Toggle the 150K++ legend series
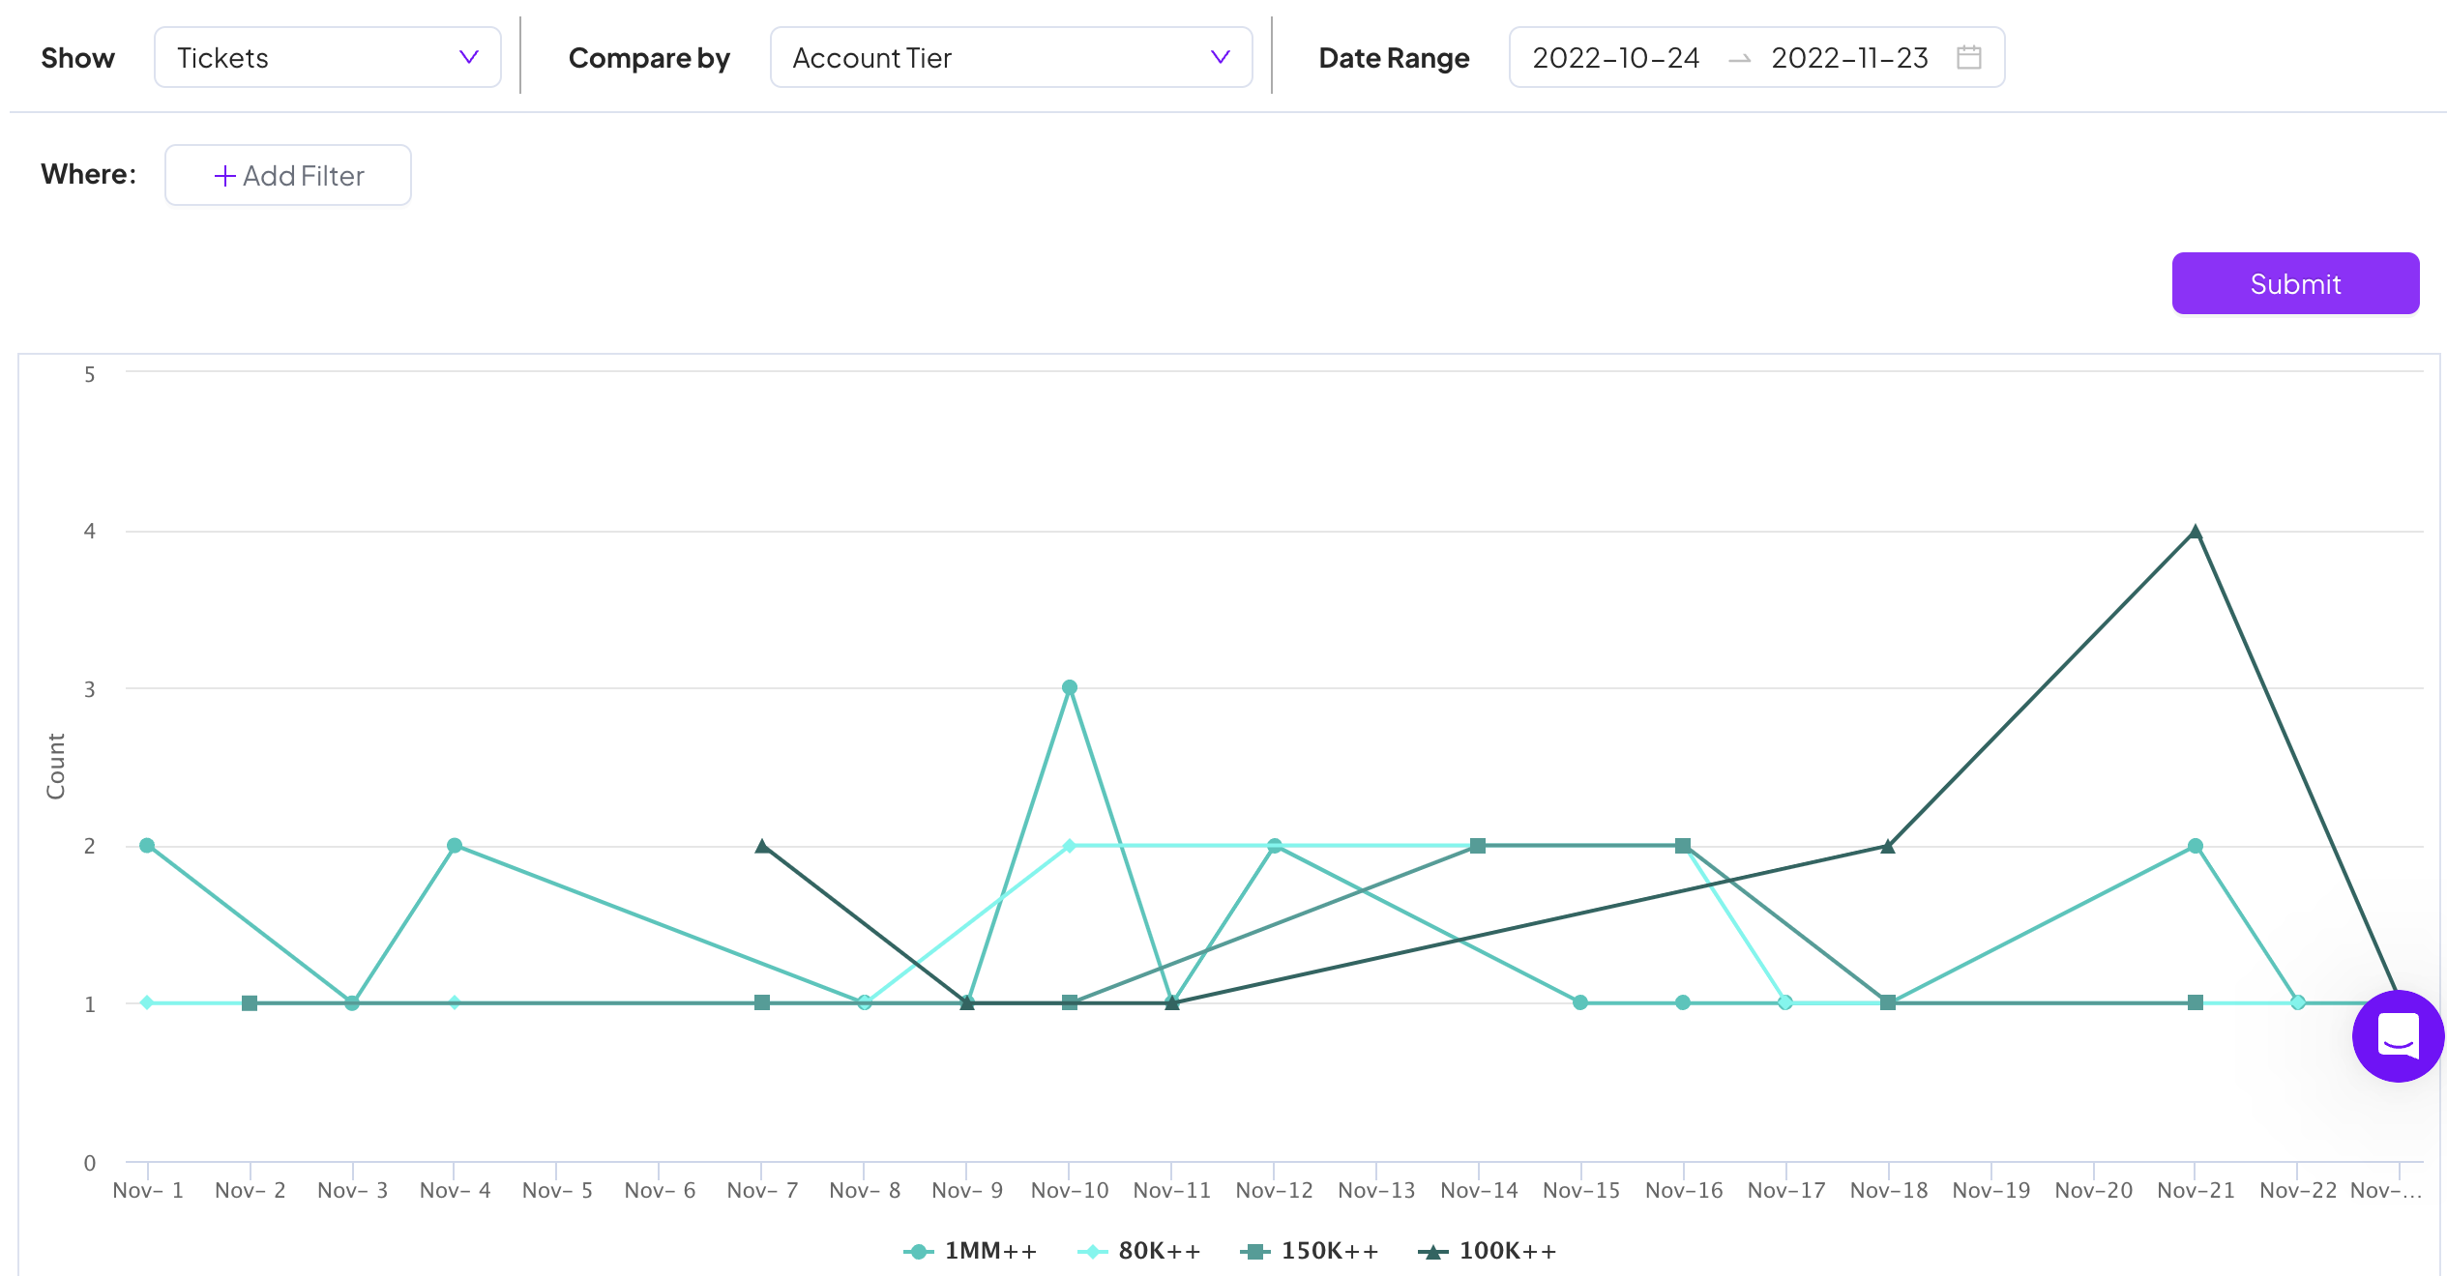 1310,1251
